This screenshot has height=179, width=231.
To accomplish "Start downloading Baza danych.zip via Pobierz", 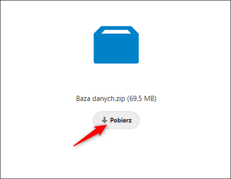I will (116, 120).
